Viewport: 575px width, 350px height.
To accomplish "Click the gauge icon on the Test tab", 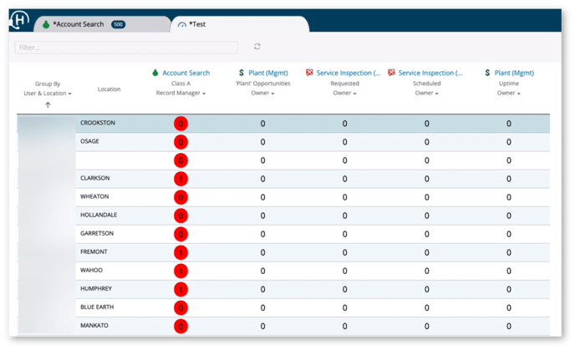I will 184,25.
